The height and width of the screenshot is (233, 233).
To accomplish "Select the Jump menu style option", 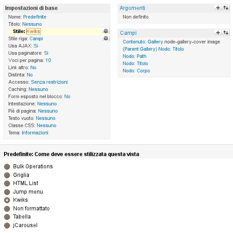I will (x=7, y=192).
